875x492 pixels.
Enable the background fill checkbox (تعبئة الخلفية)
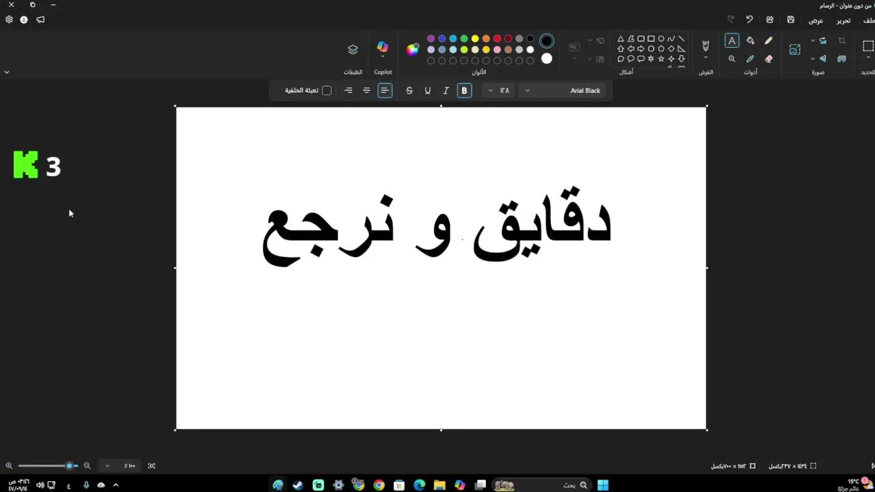pyautogui.click(x=327, y=90)
